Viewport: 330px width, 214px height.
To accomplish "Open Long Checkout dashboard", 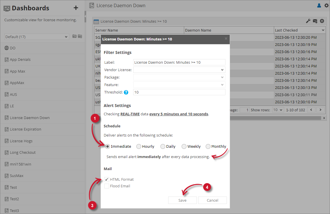I will (x=42, y=152).
